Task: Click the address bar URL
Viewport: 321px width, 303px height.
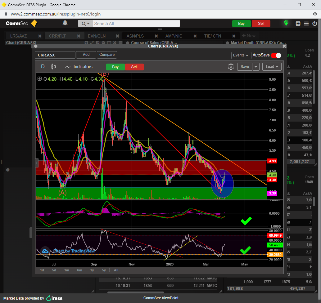Action: coord(56,14)
